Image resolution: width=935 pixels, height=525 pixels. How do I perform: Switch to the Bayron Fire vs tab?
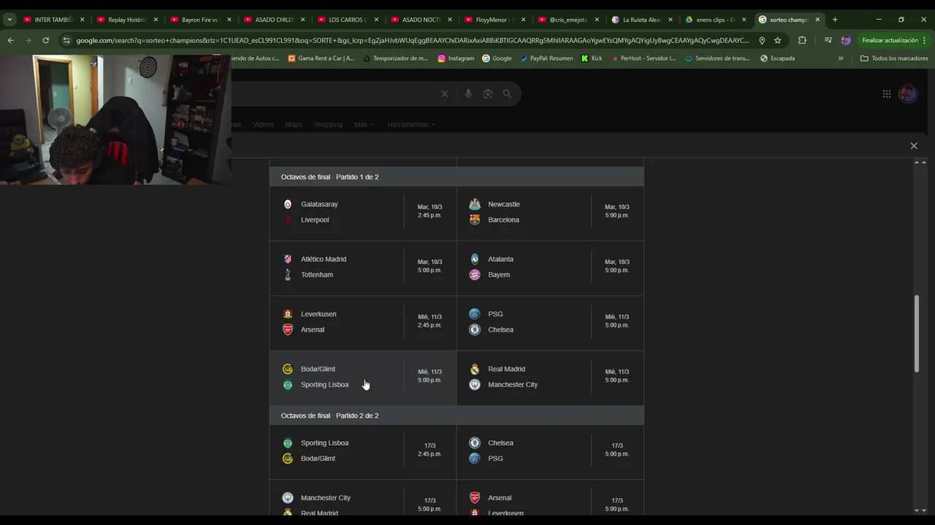pyautogui.click(x=200, y=20)
